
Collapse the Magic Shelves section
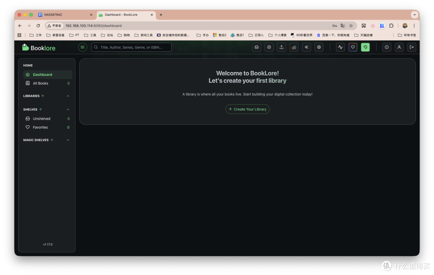pos(68,140)
